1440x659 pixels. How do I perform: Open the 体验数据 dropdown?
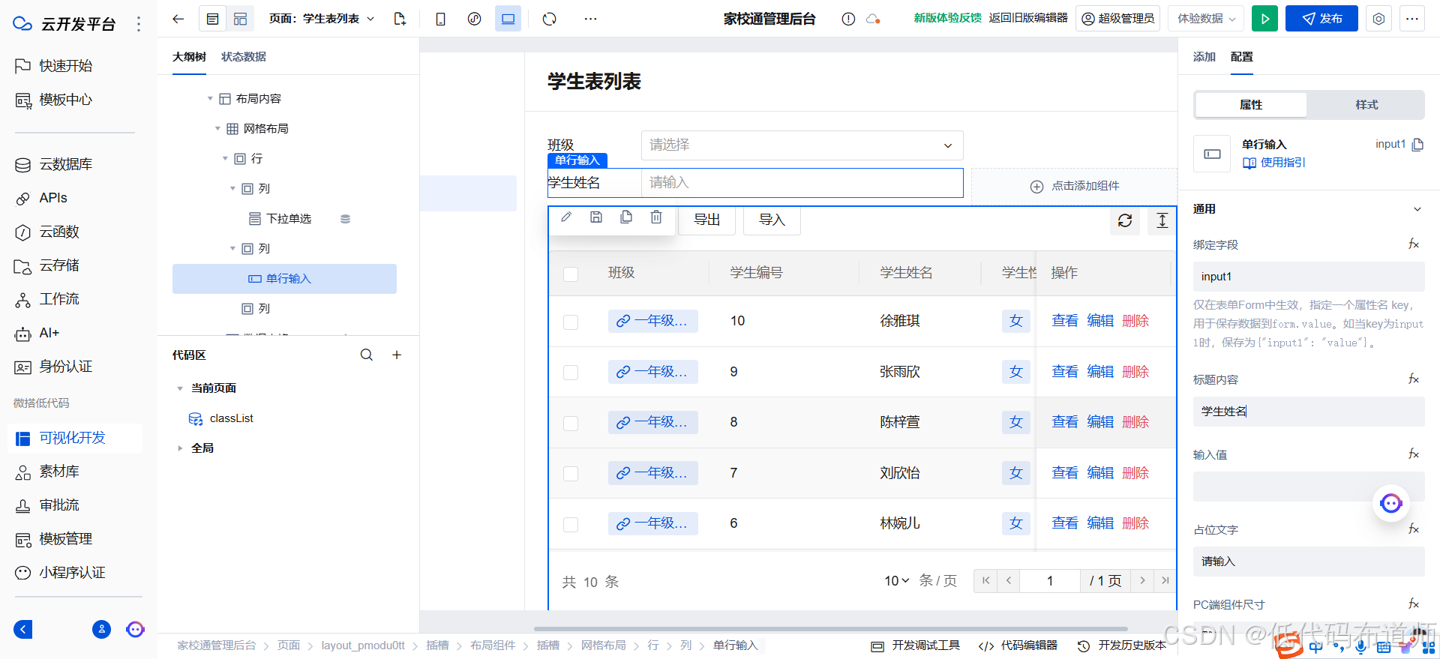[1206, 19]
